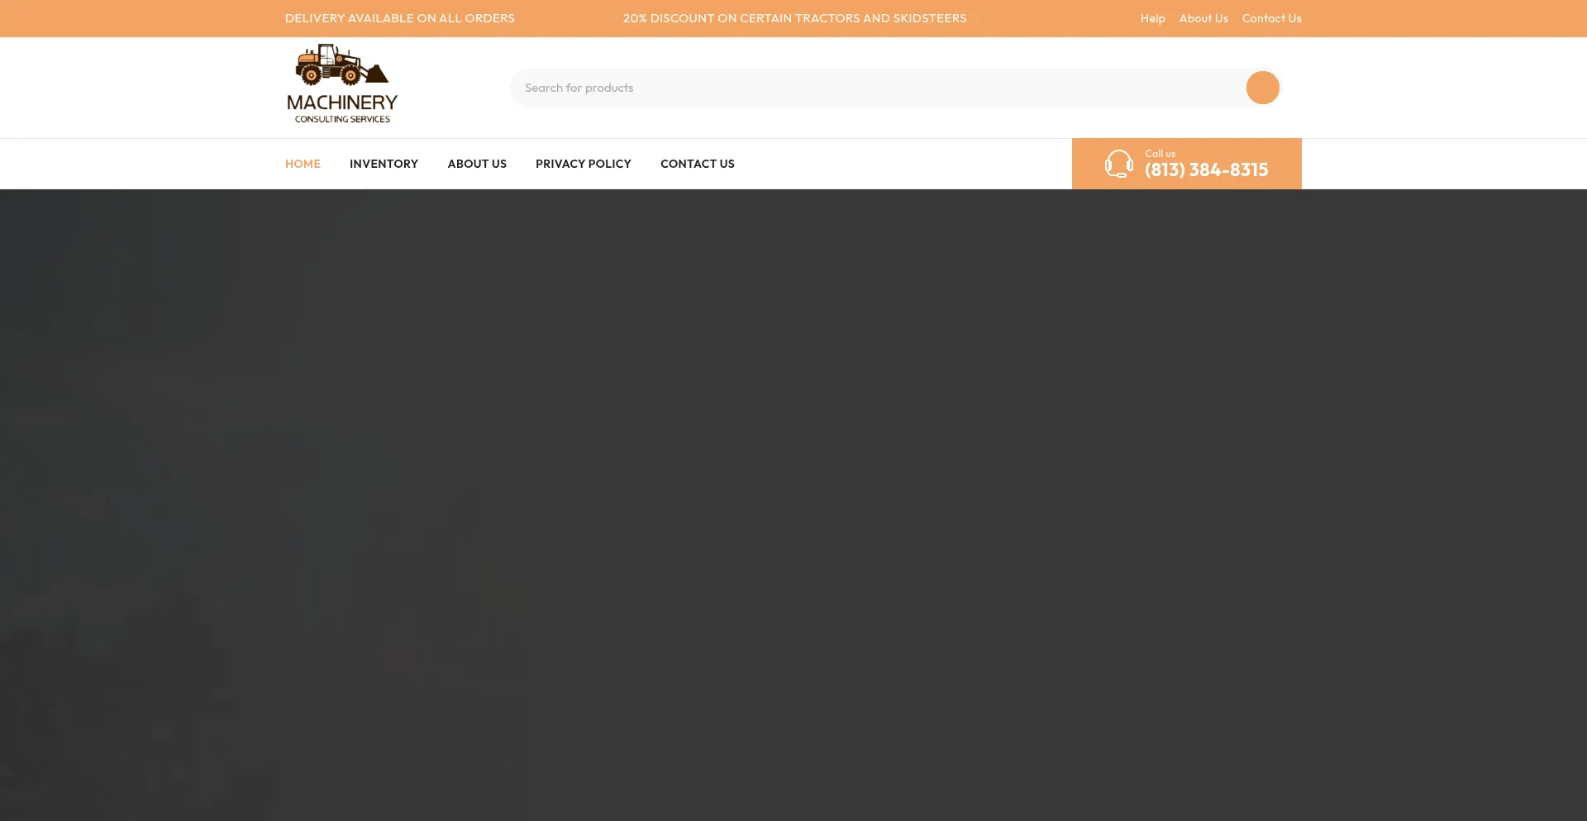Viewport: 1587px width, 821px height.
Task: Click the MACHINERY logo wordmark
Action: [x=341, y=103]
